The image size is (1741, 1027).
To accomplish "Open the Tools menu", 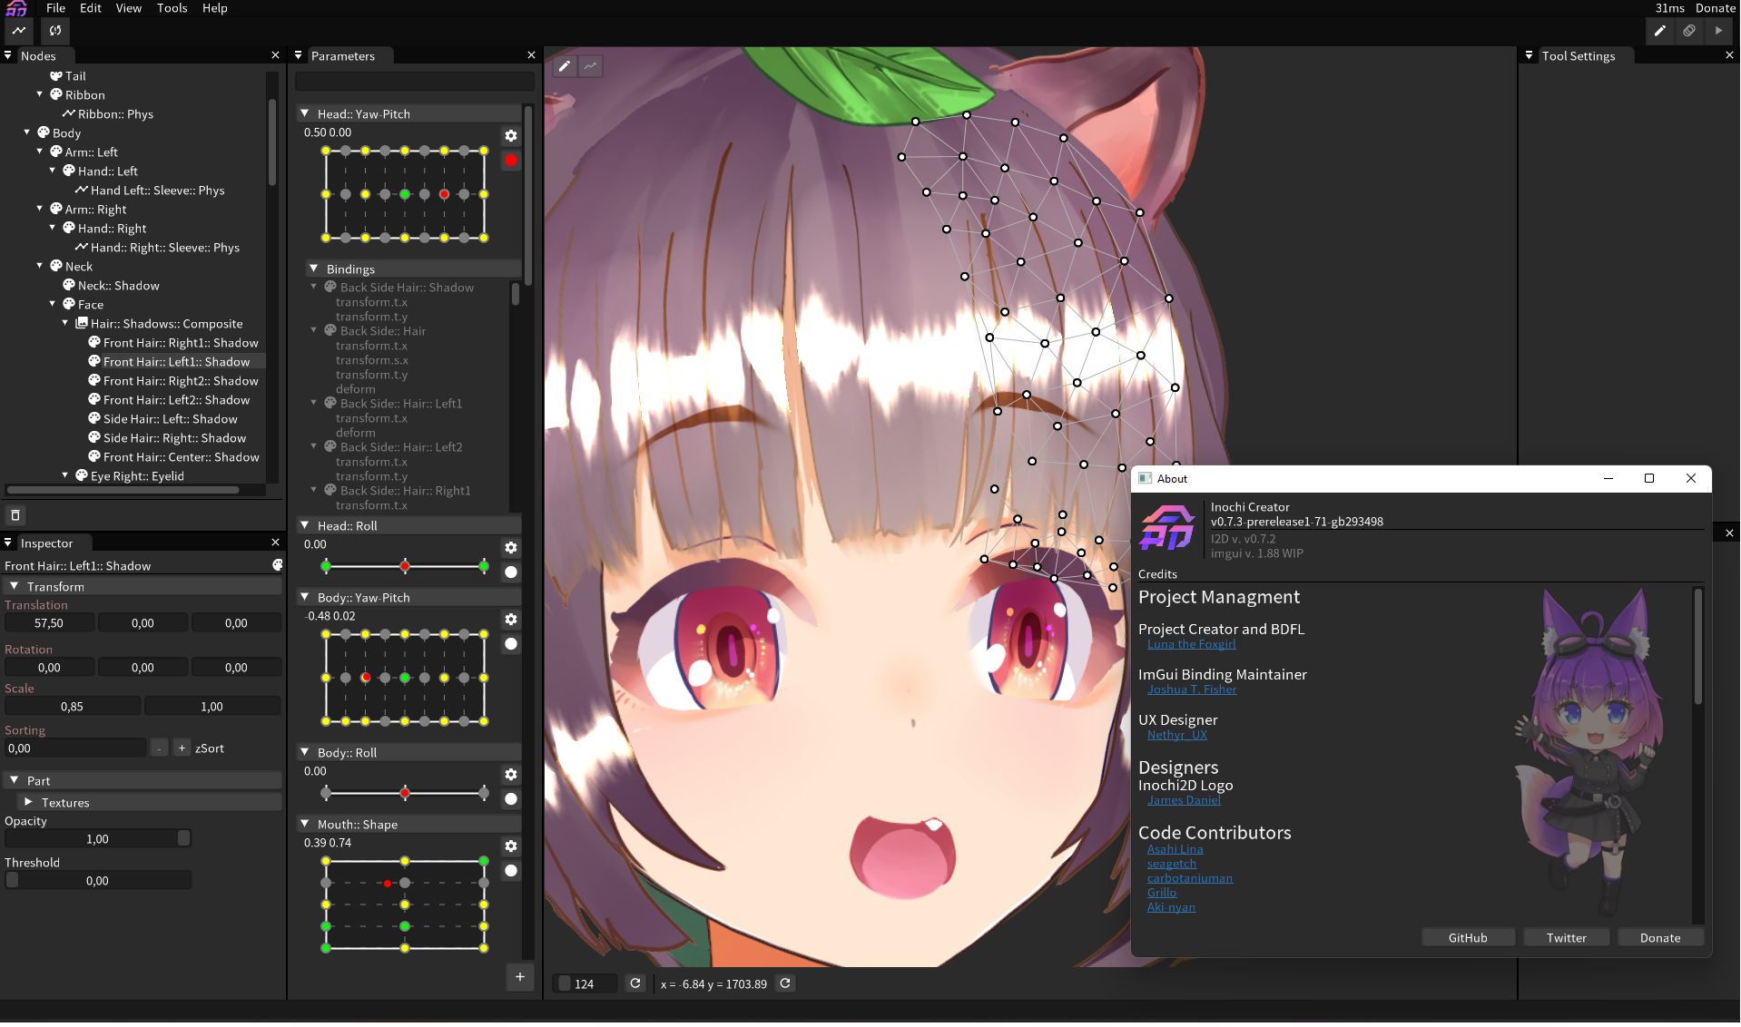I will point(172,8).
